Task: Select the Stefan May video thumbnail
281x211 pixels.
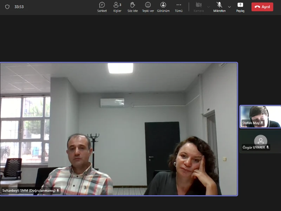Action: click(260, 116)
